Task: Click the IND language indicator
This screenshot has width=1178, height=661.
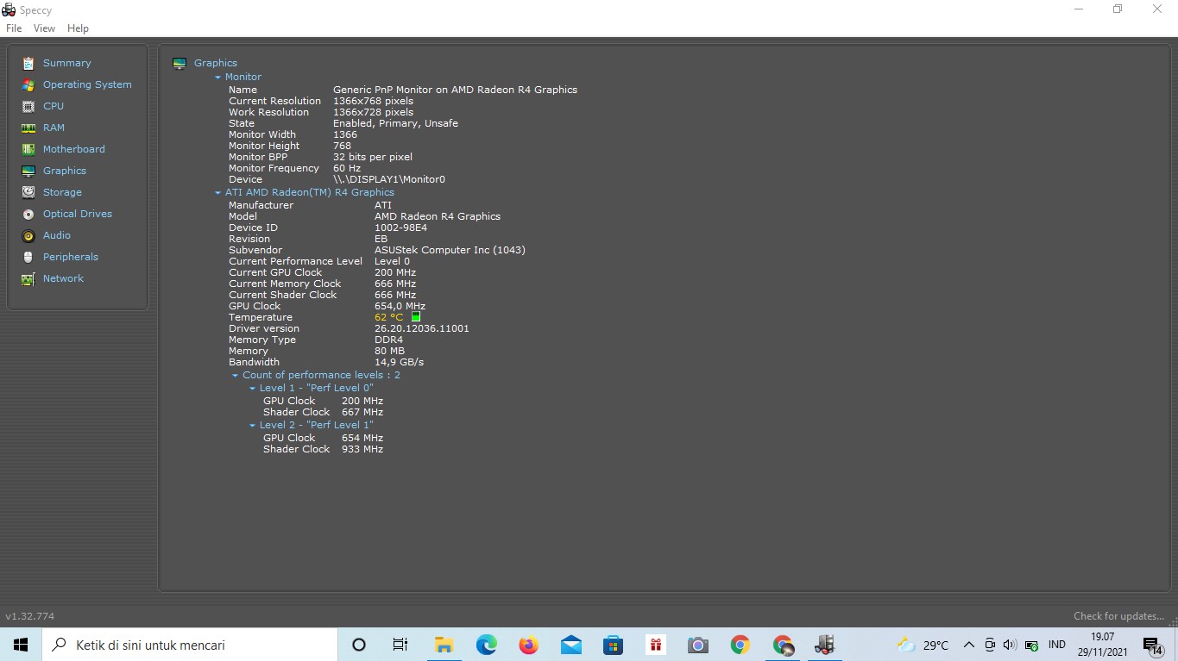Action: (1057, 645)
